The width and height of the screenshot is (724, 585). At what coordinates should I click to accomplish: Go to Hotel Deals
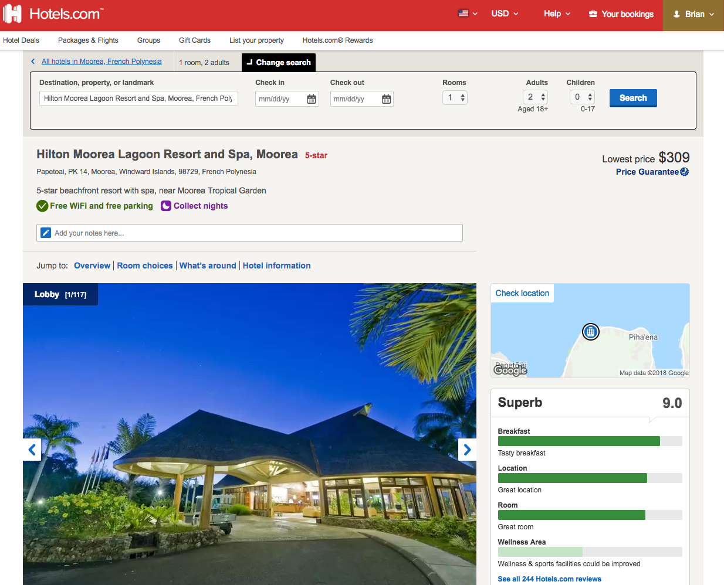[21, 40]
